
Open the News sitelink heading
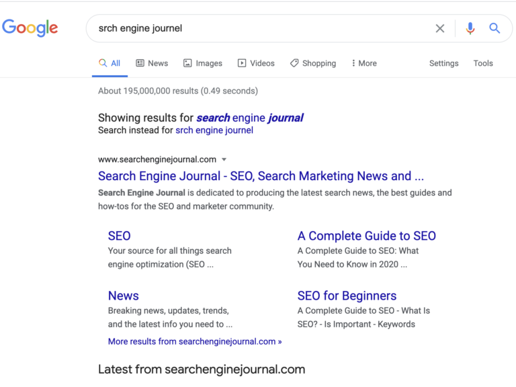point(124,296)
